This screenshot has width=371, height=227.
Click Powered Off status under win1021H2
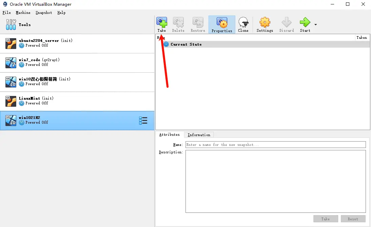37,122
